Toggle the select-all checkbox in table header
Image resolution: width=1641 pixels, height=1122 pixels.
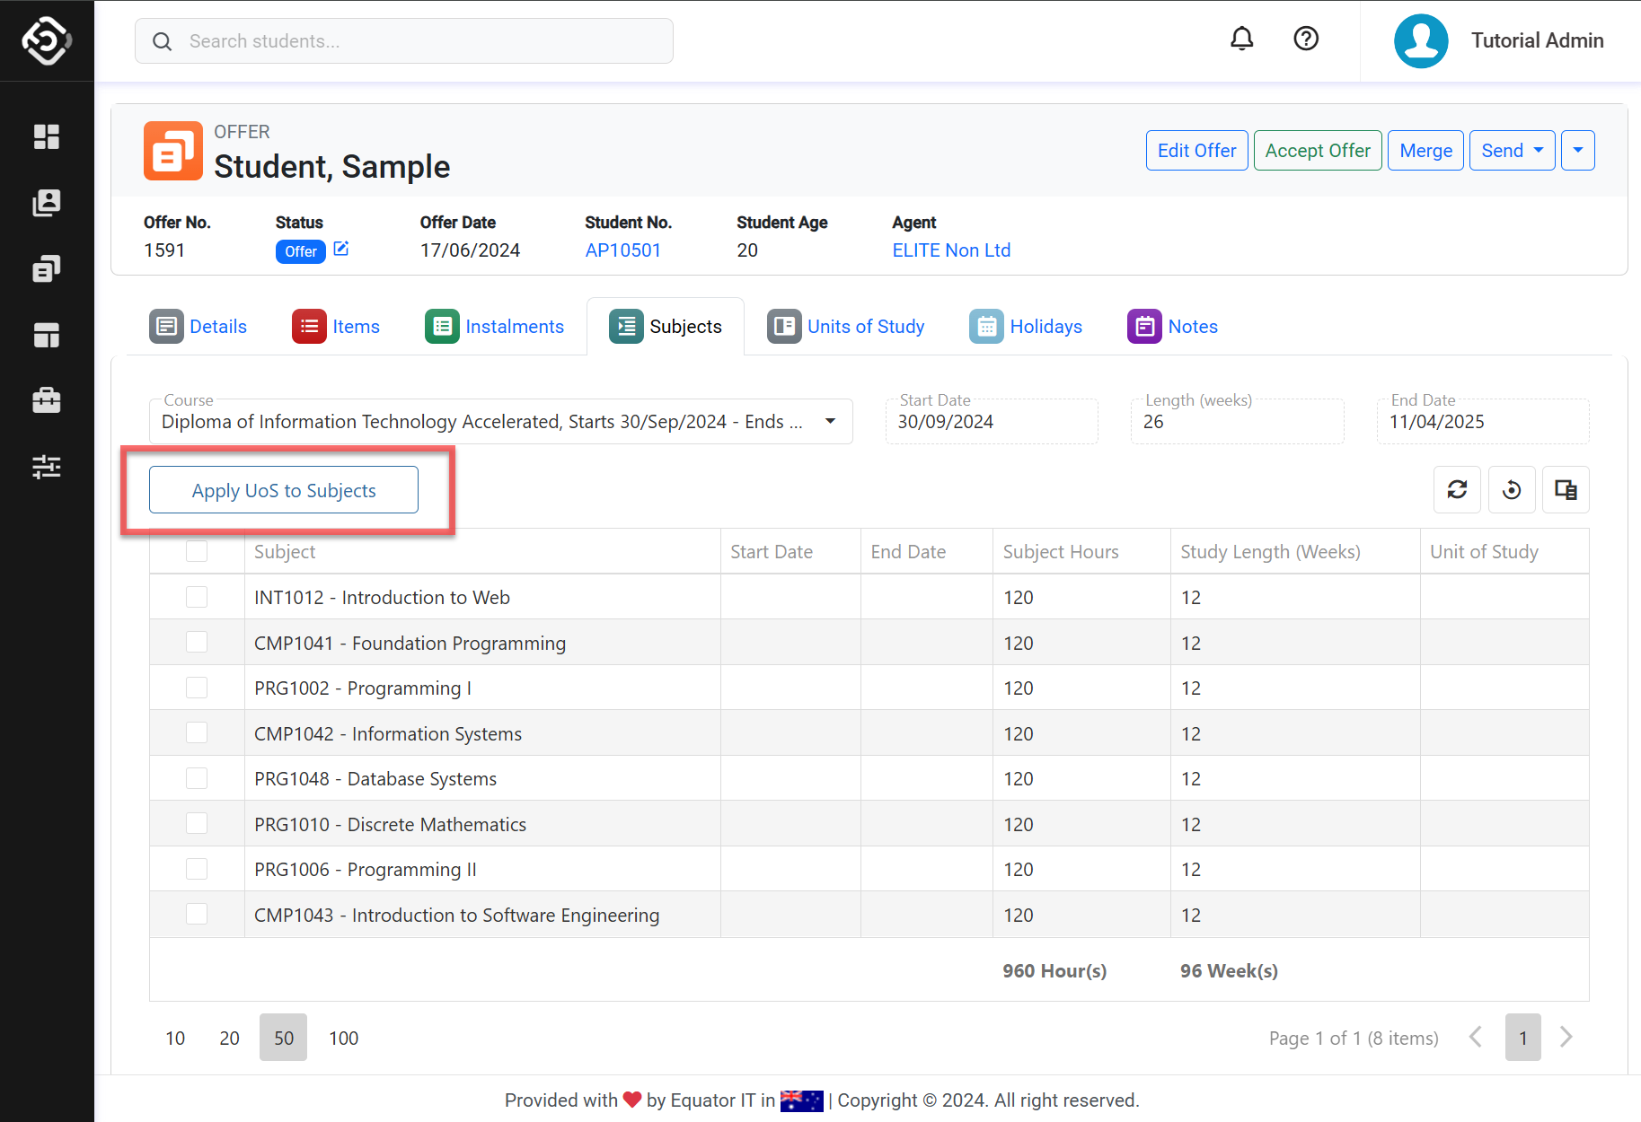197,552
